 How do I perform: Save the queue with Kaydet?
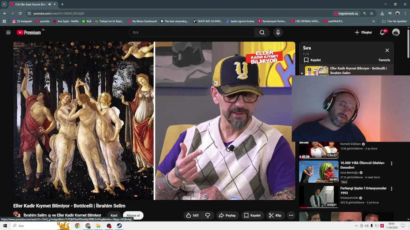(x=312, y=60)
